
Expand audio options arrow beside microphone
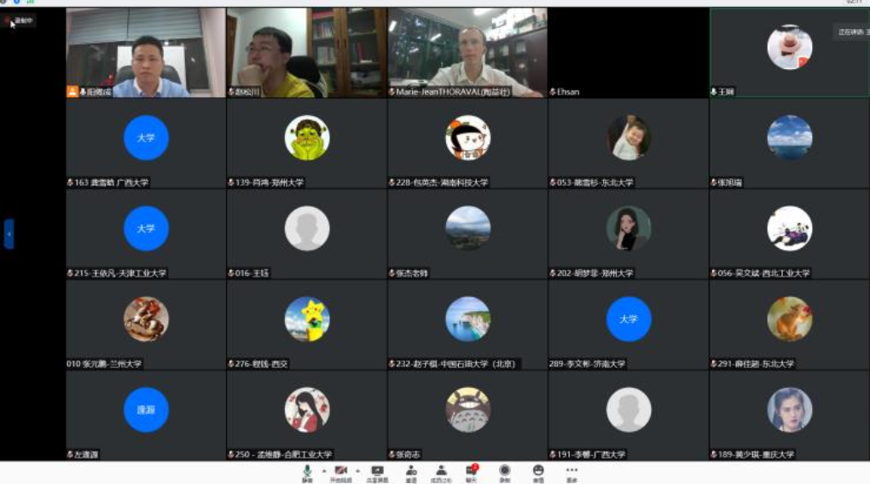323,470
